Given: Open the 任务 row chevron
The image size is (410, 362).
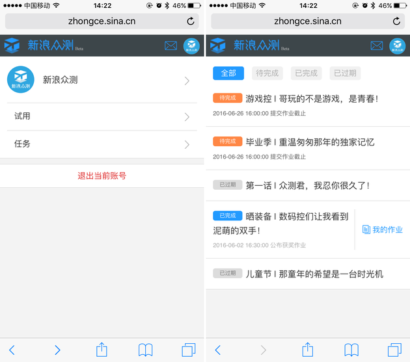Looking at the screenshot, I should click(x=187, y=144).
